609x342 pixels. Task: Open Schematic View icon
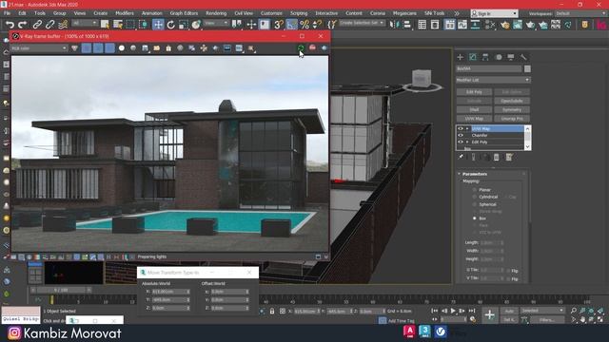[x=475, y=25]
